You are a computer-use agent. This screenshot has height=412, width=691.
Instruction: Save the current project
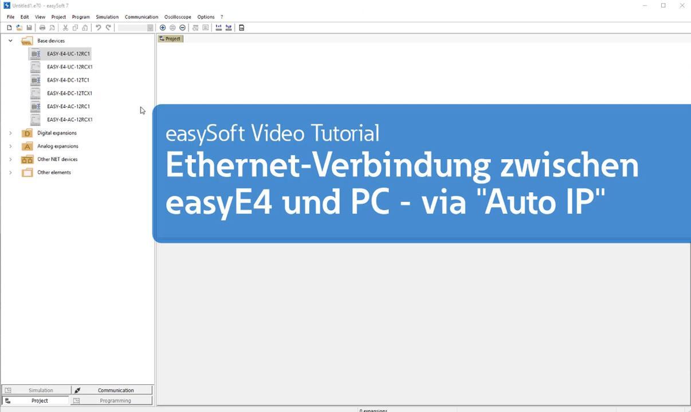click(x=29, y=27)
